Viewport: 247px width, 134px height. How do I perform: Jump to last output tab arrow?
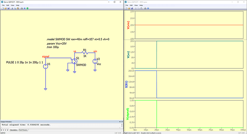pyautogui.click(x=8, y=130)
